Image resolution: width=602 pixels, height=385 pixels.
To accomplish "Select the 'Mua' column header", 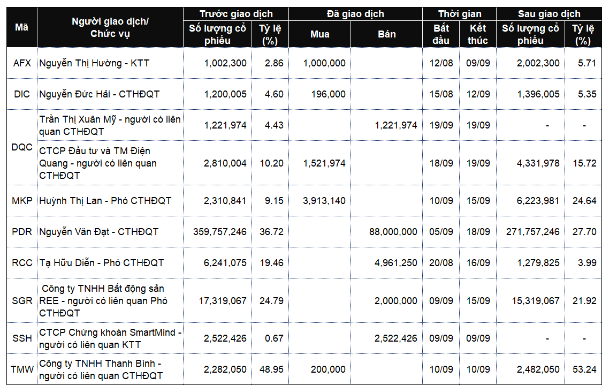I will (319, 34).
